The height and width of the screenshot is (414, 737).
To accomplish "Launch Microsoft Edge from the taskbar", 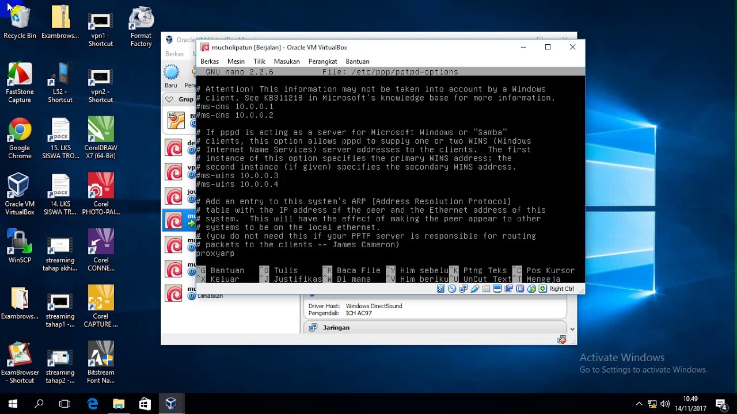I will tap(92, 404).
